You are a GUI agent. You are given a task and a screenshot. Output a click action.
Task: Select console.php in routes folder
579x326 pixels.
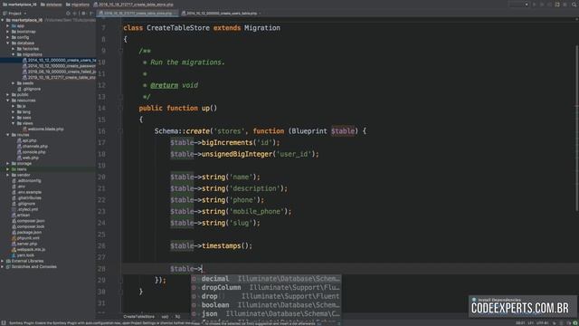pos(31,152)
